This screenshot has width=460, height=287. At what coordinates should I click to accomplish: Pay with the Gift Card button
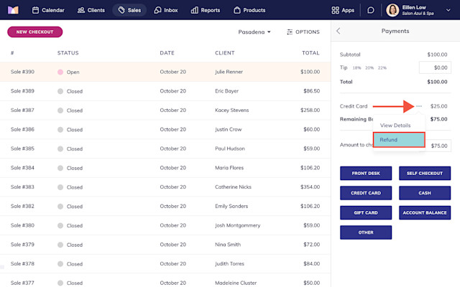366,212
